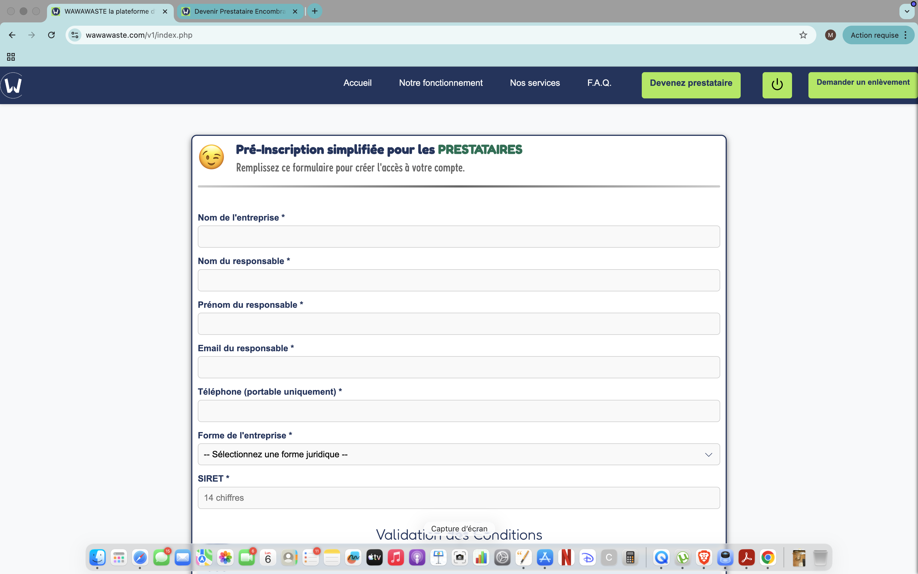Reload the page with the refresh icon
Image resolution: width=918 pixels, height=574 pixels.
pyautogui.click(x=51, y=35)
